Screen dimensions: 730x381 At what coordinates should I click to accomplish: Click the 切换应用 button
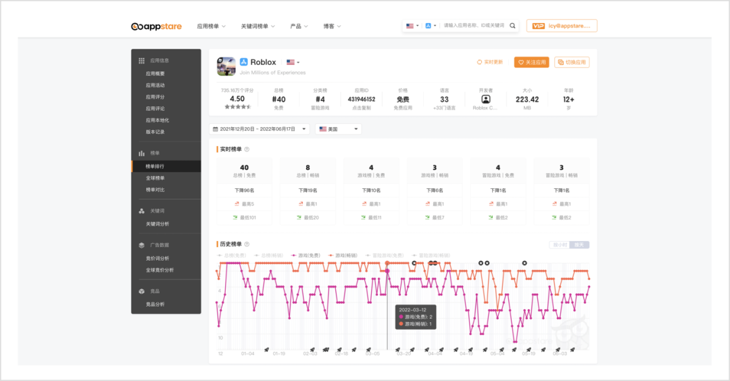coord(572,62)
